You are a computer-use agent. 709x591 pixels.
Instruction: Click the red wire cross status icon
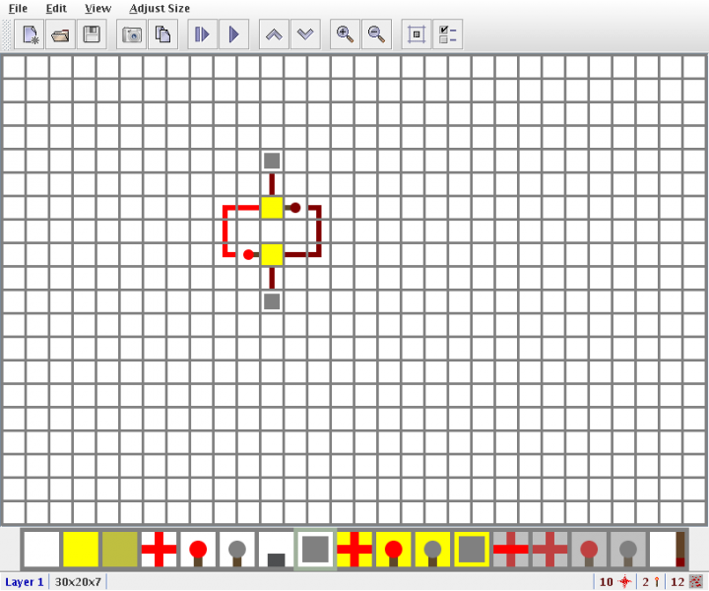pos(624,582)
